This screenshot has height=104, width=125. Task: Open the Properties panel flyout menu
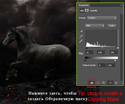(x=121, y=5)
